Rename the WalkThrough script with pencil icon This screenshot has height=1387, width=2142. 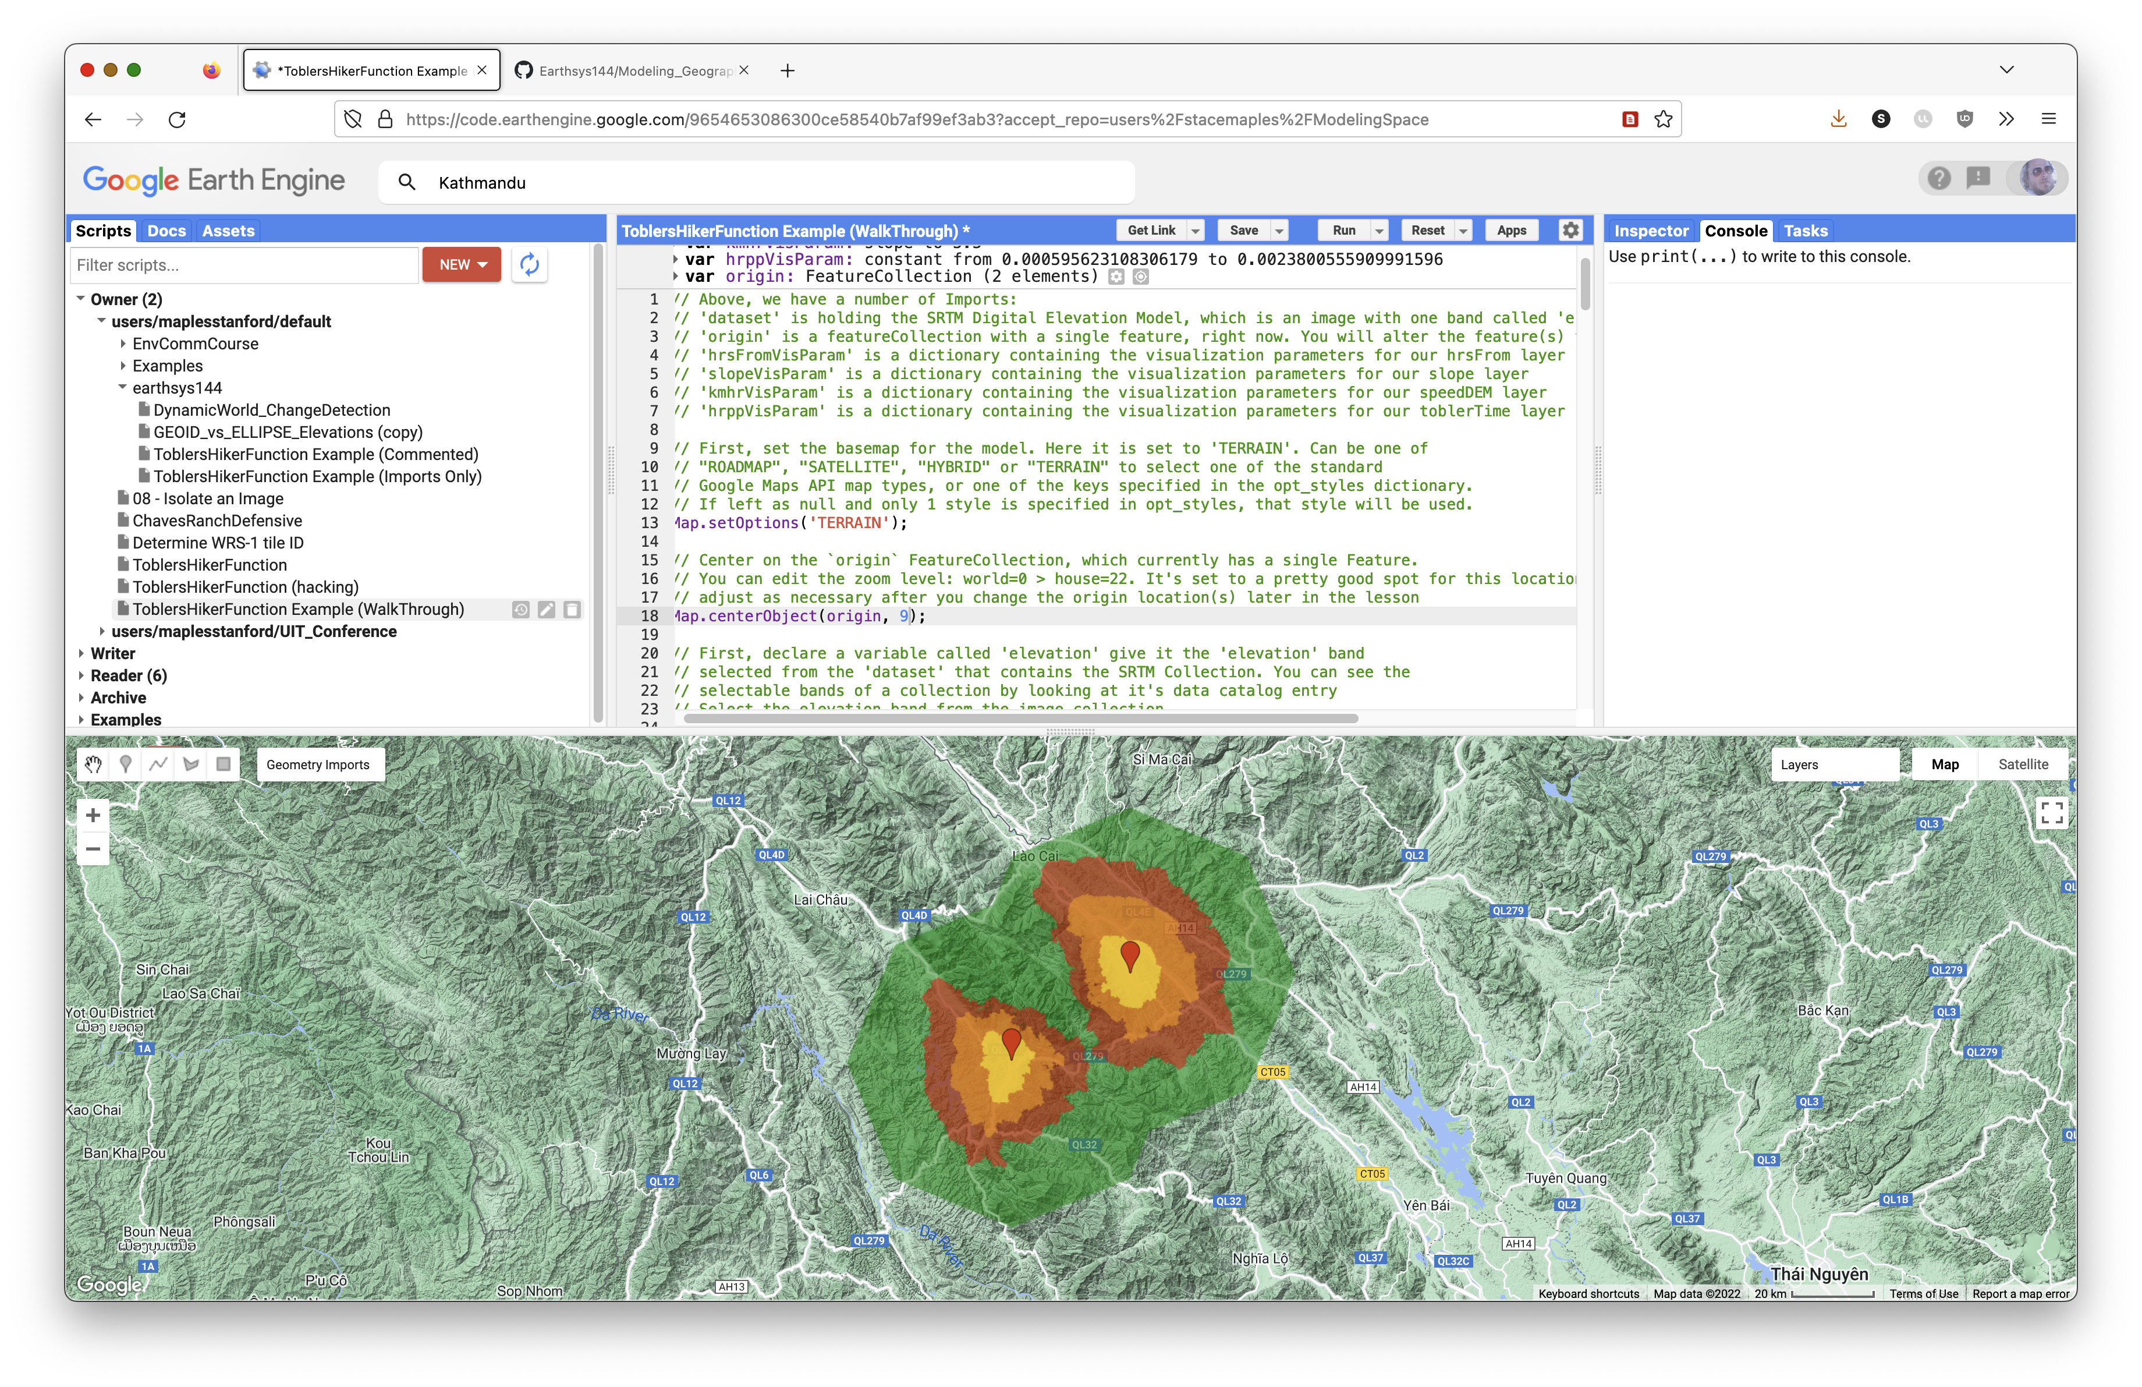tap(545, 609)
